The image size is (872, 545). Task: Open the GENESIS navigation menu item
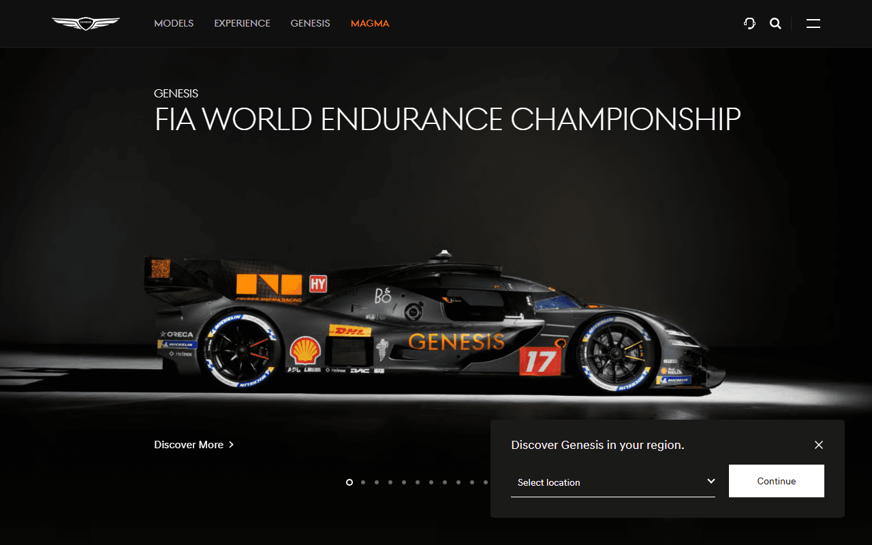click(x=310, y=23)
